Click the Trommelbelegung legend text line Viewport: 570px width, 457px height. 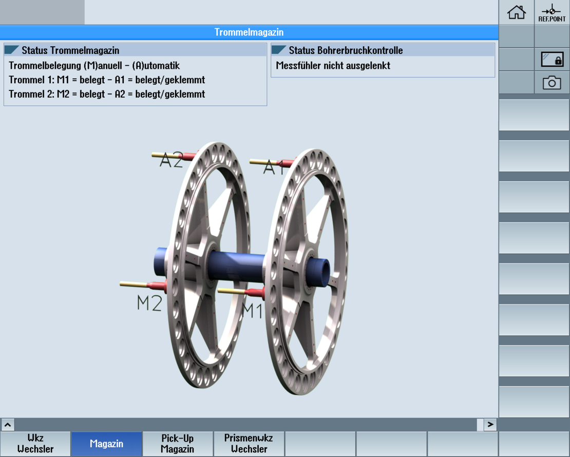click(94, 65)
